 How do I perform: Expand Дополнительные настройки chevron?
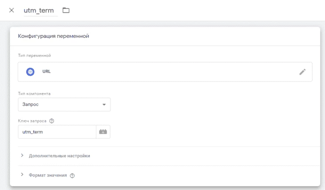[x=22, y=155]
